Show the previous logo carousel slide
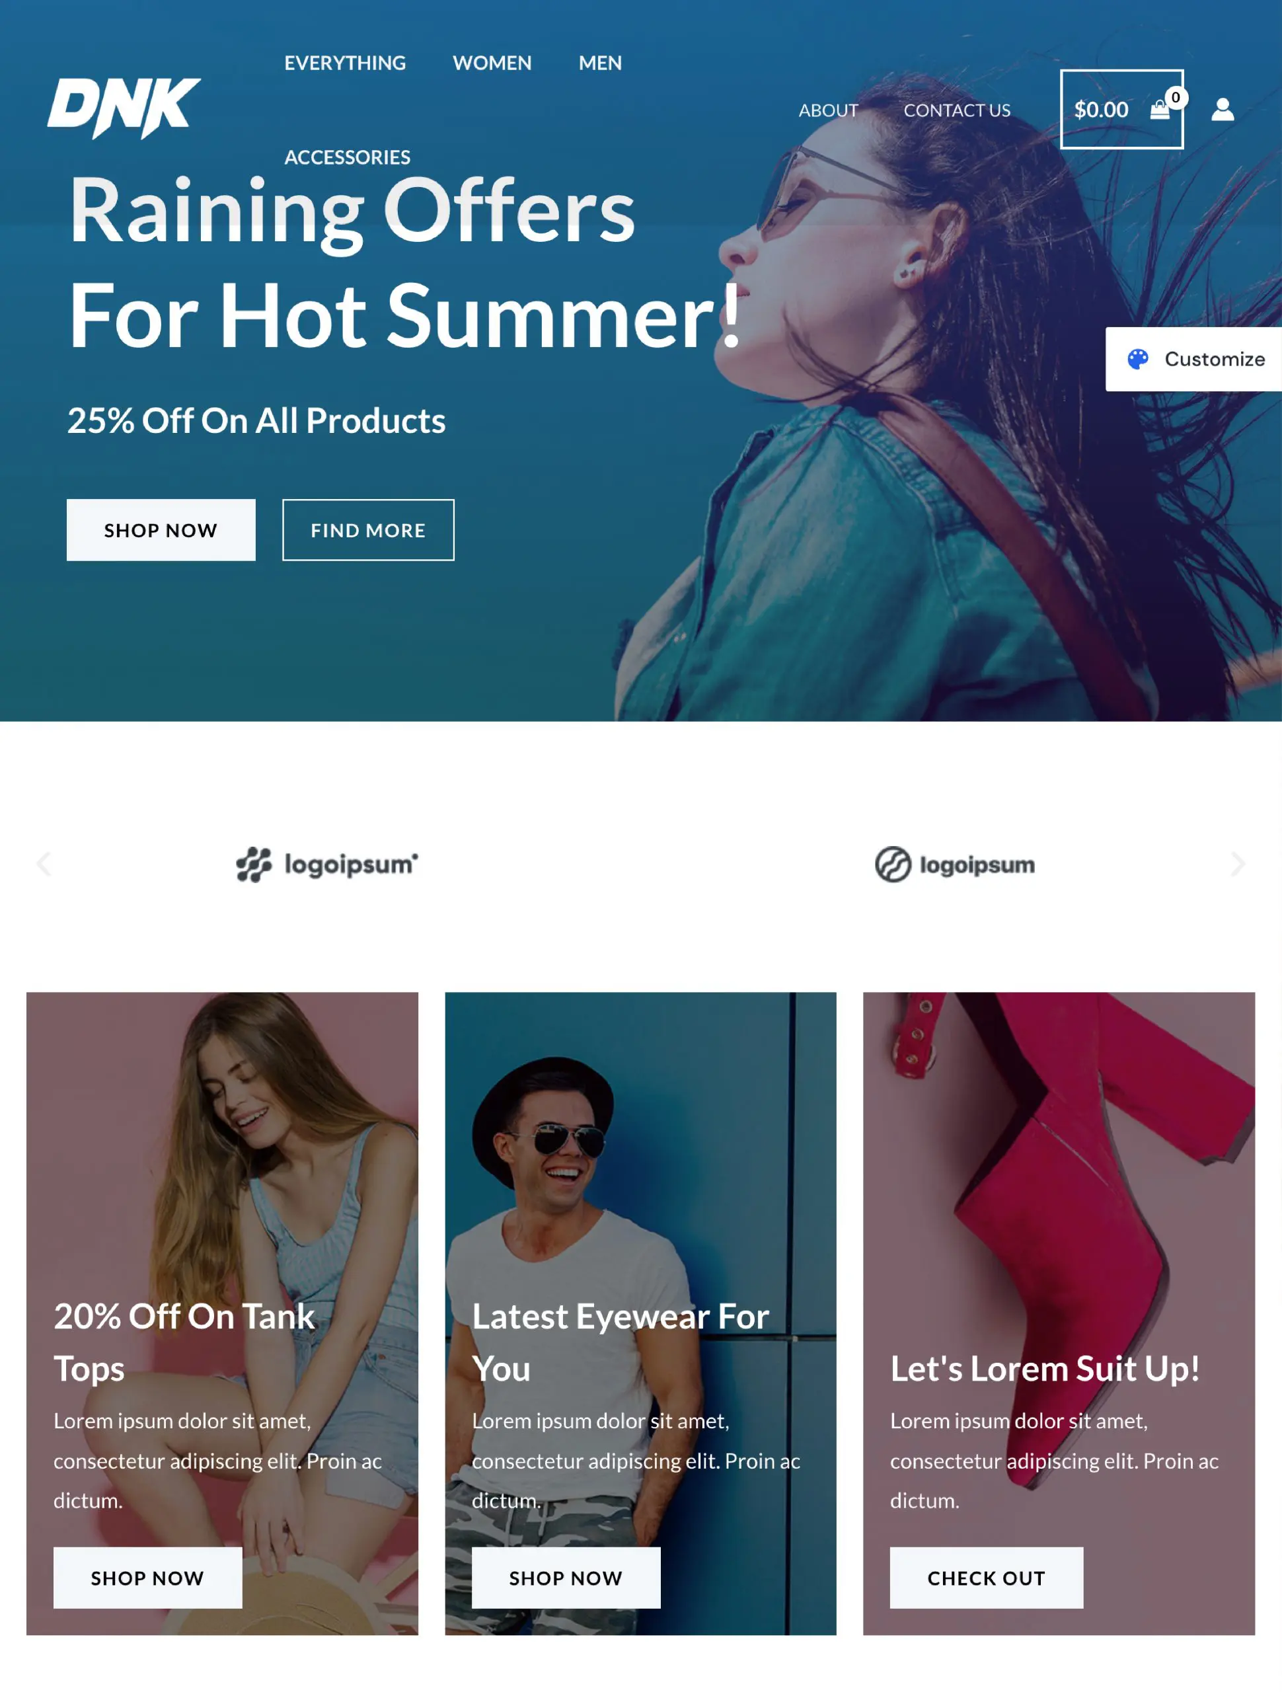The image size is (1282, 1692). [x=44, y=865]
